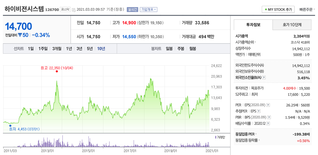Image resolution: width=318 pixels, height=155 pixels.
Task: Click the 거래량 value 33,586
Action: [x=202, y=23]
